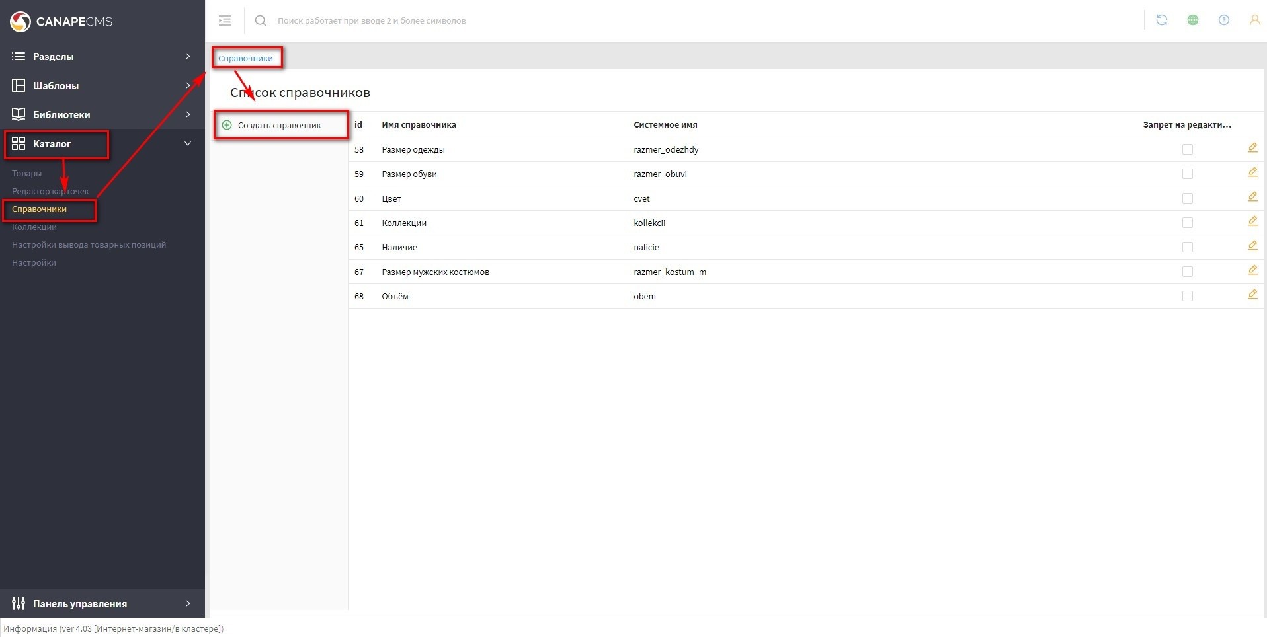The height and width of the screenshot is (637, 1267).
Task: Expand the Разделы sidebar section
Action: coord(99,57)
